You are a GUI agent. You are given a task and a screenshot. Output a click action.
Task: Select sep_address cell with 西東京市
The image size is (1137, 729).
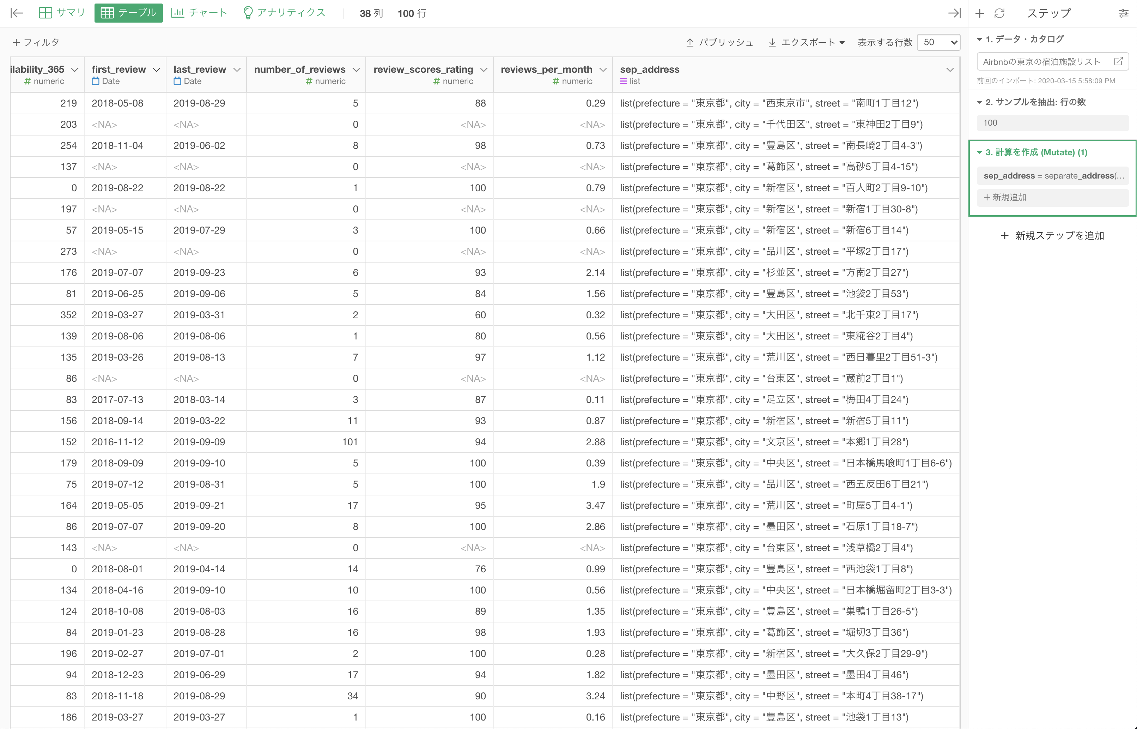[x=786, y=103]
